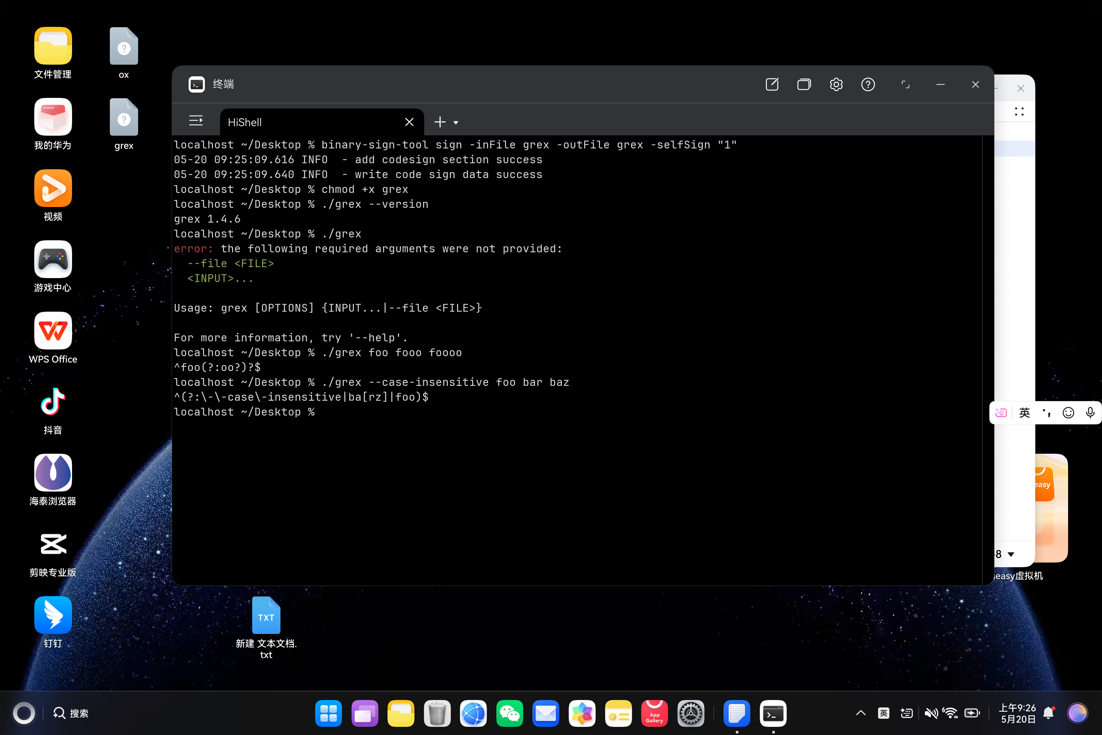This screenshot has width=1102, height=735.
Task: Open the yellow notes dock icon
Action: pyautogui.click(x=618, y=713)
